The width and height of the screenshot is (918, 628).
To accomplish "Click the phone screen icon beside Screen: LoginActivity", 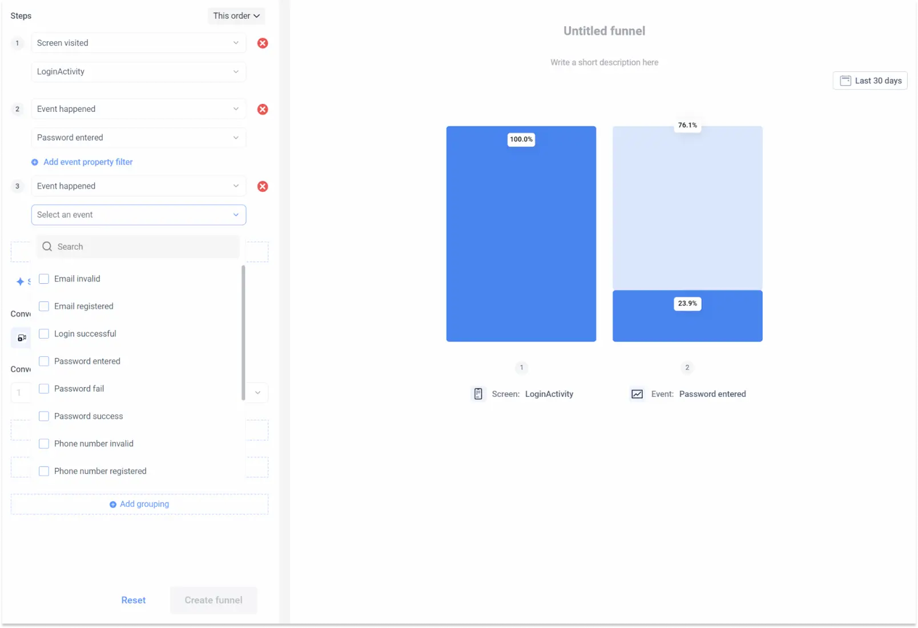I will 478,394.
